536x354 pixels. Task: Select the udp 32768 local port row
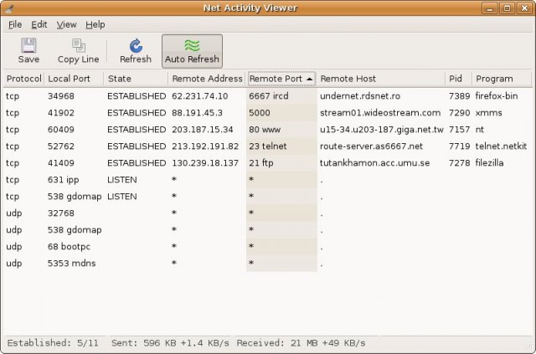(266, 213)
